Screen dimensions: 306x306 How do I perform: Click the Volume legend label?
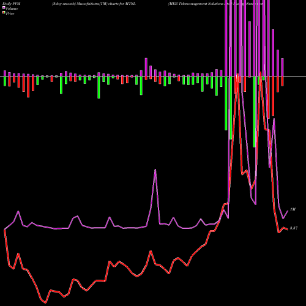[12, 9]
